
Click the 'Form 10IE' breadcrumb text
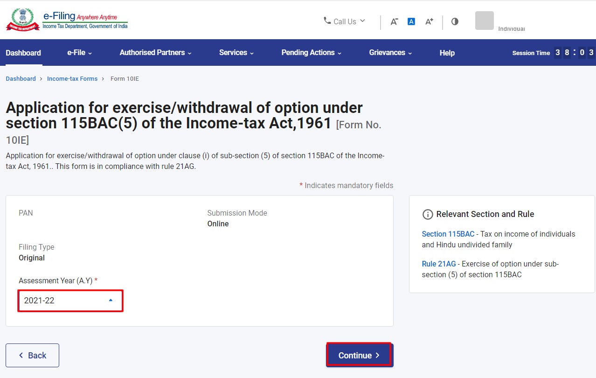pyautogui.click(x=125, y=79)
